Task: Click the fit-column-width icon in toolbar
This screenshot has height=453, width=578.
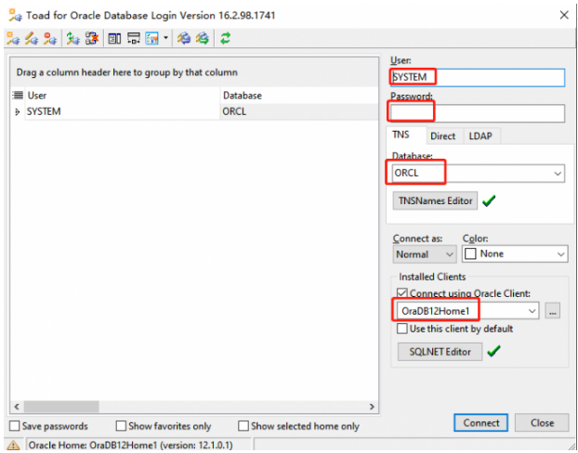Action: tap(134, 38)
